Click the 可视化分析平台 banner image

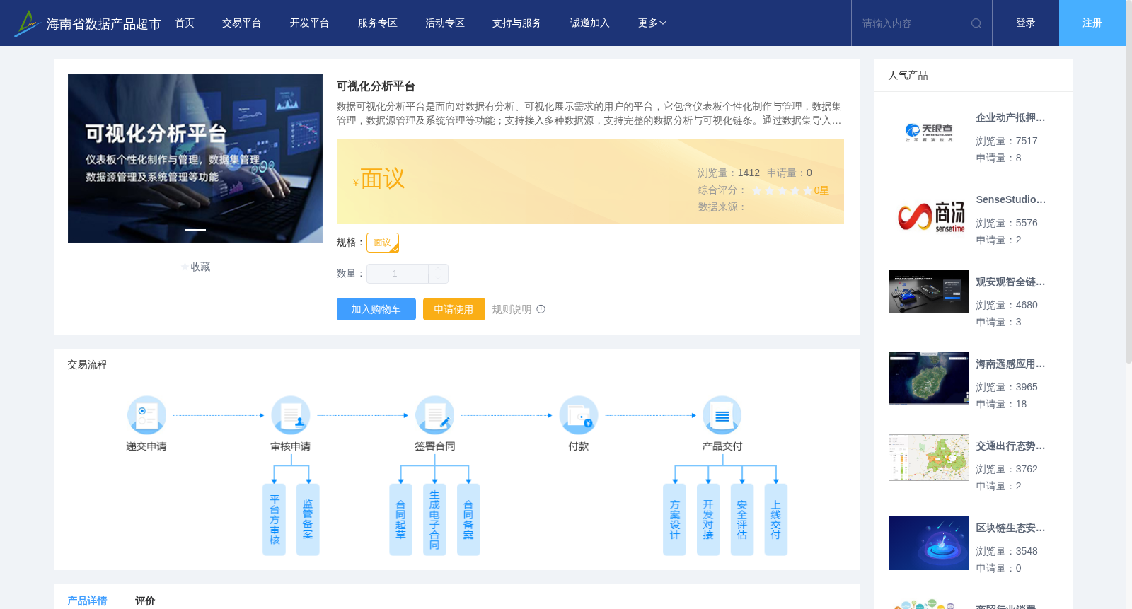click(195, 158)
